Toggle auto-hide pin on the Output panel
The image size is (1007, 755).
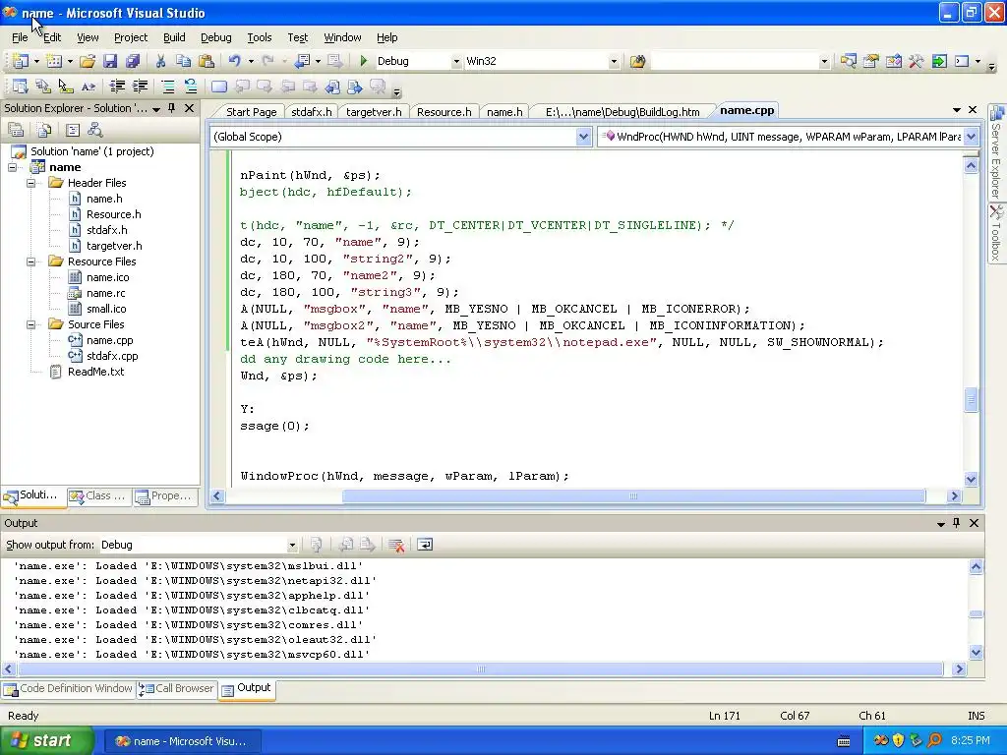(x=956, y=523)
